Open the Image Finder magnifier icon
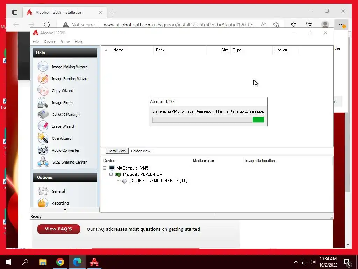The image size is (358, 269). pos(43,103)
